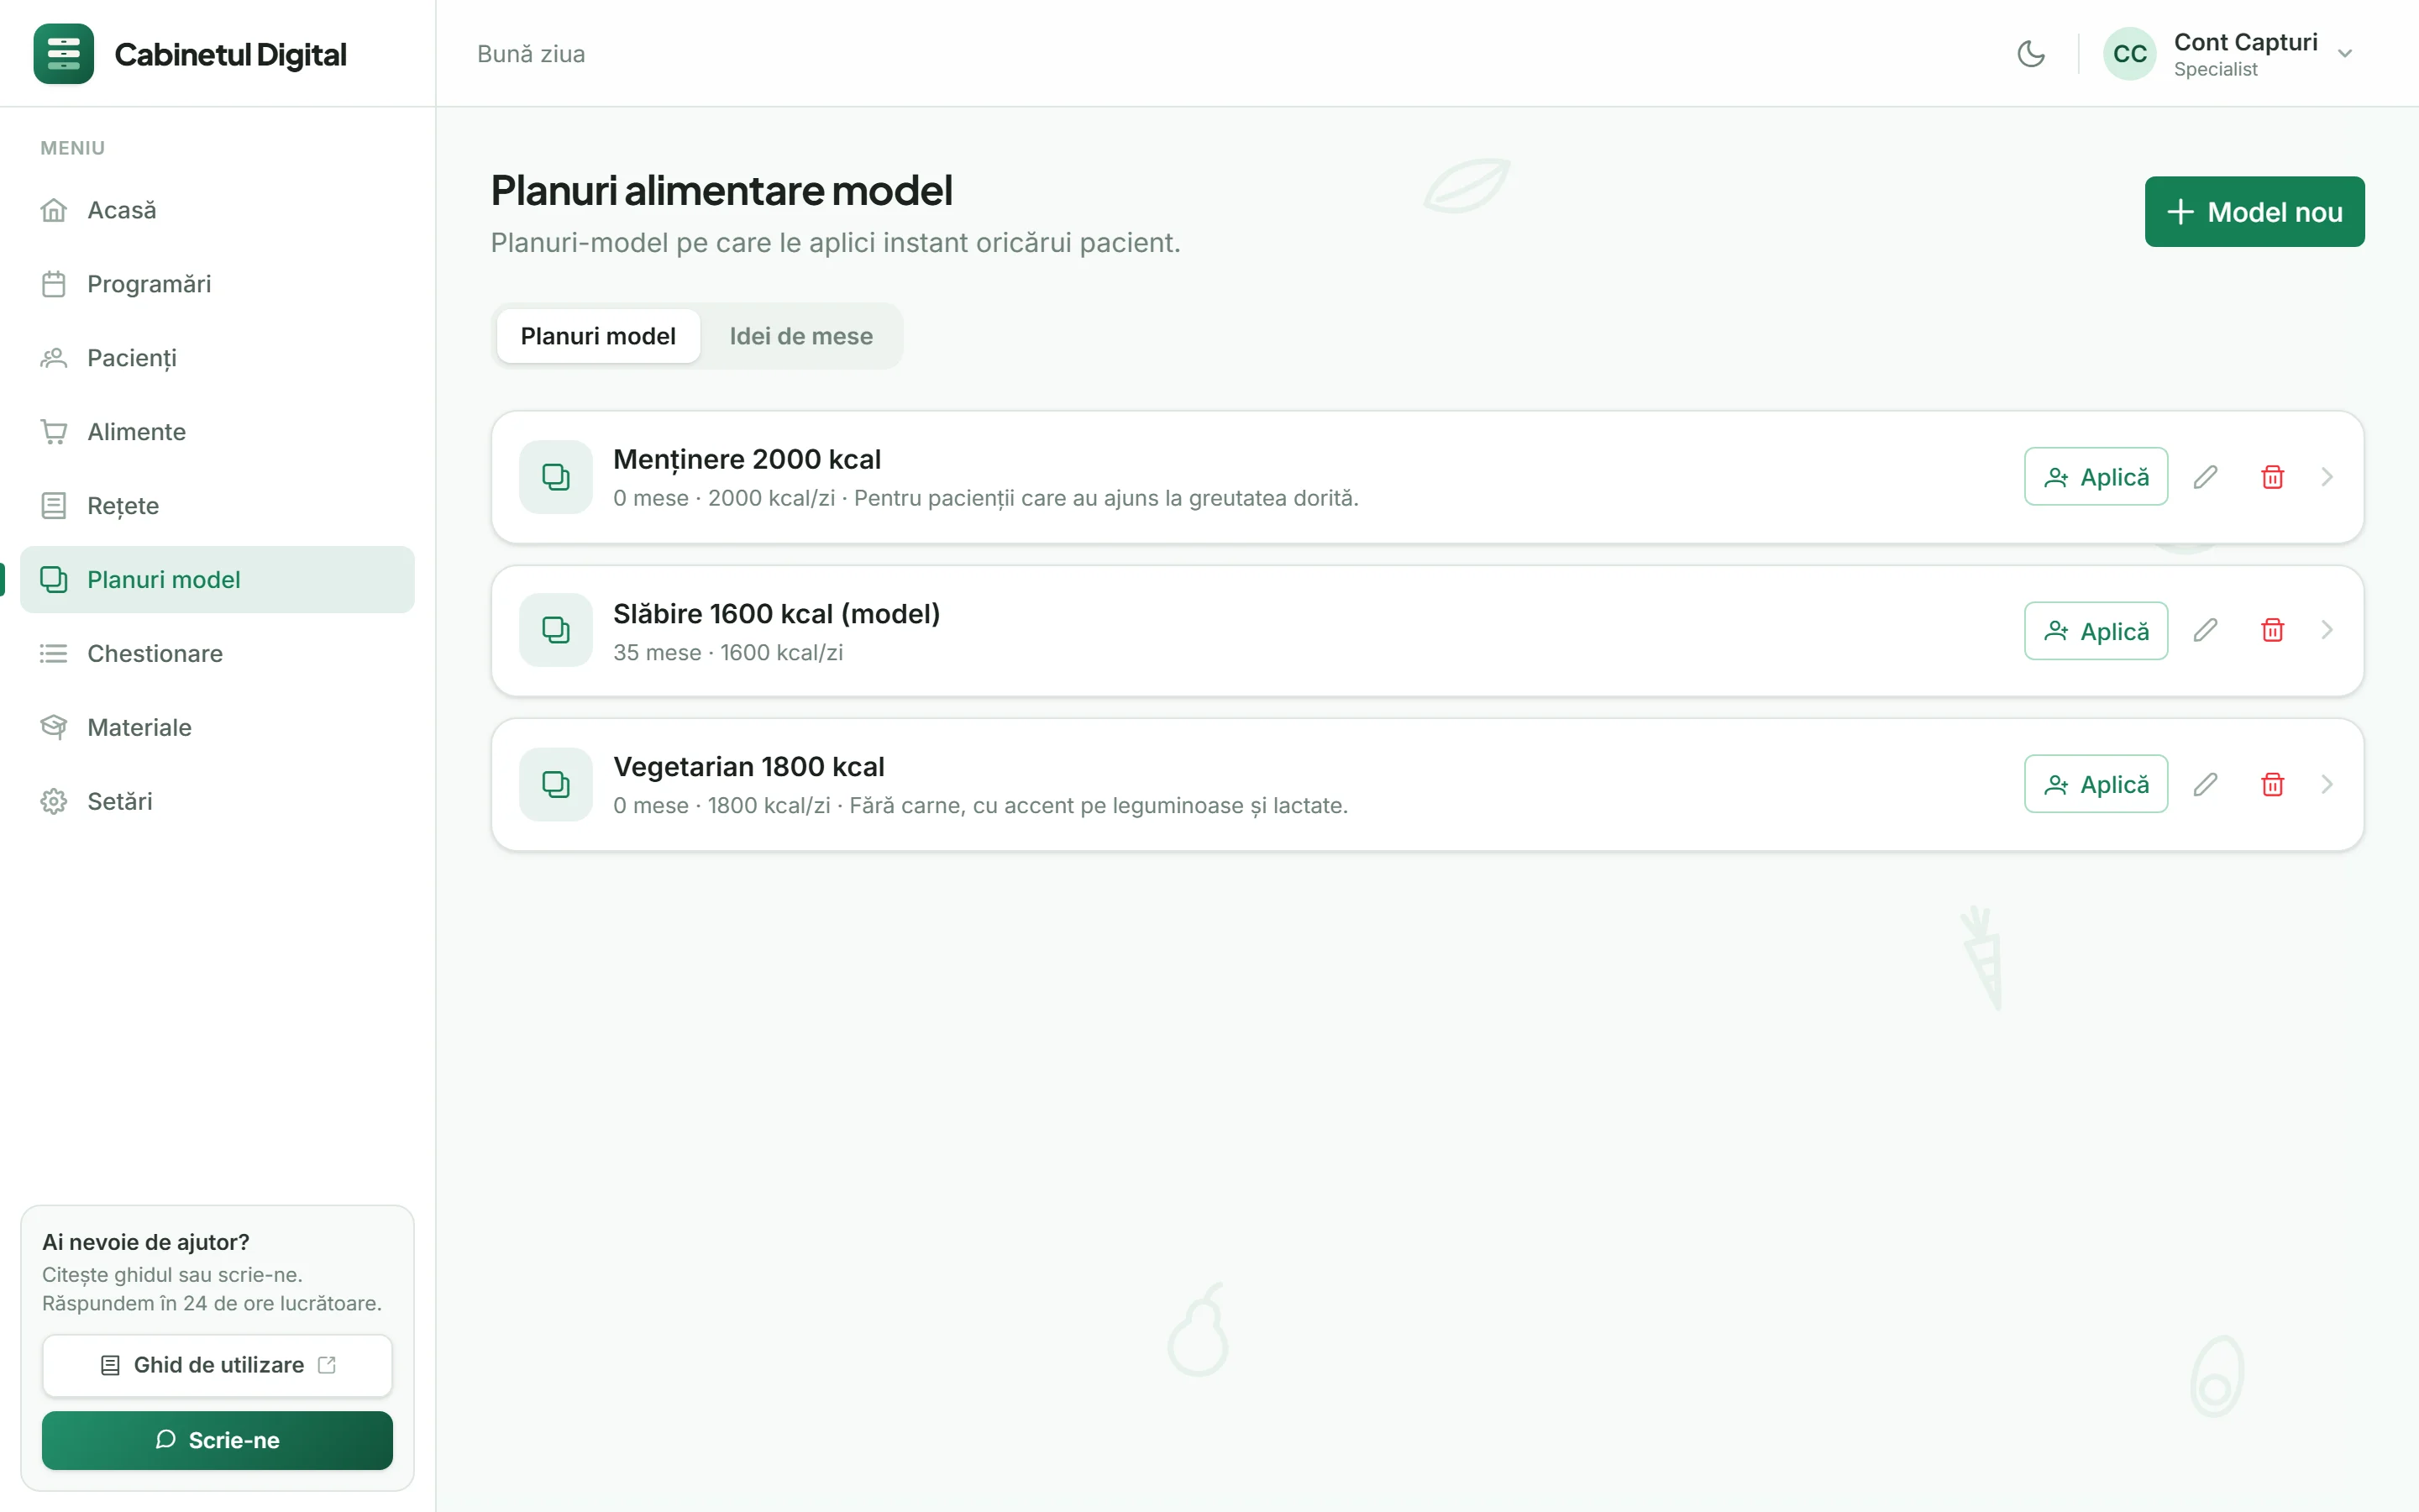Open the Ghid de utilizare link
The image size is (2419, 1512).
[217, 1365]
